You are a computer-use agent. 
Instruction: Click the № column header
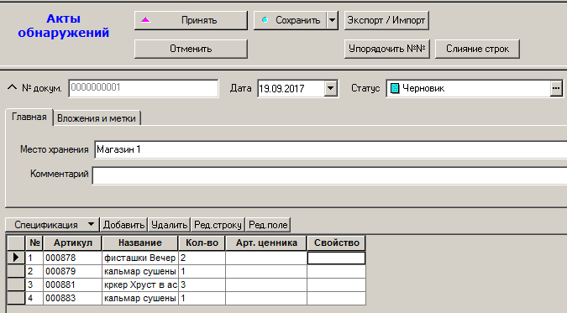click(x=34, y=243)
